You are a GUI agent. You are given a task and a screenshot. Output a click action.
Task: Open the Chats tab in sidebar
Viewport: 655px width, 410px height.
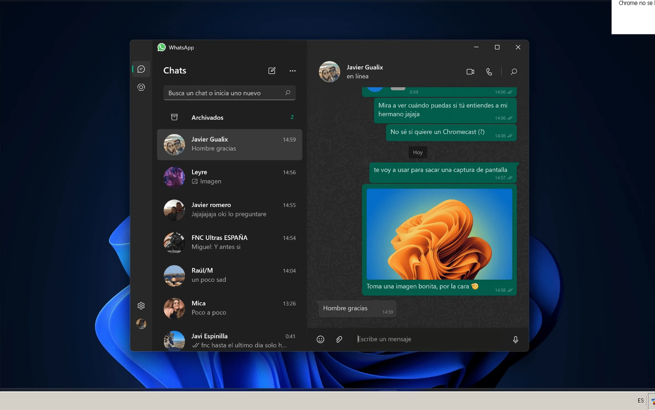pyautogui.click(x=141, y=69)
